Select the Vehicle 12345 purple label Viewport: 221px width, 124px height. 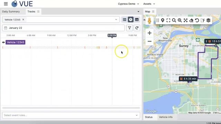click(x=16, y=42)
